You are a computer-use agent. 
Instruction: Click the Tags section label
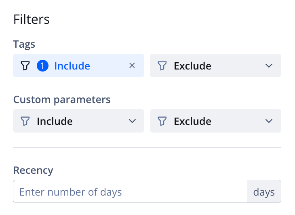pos(24,44)
